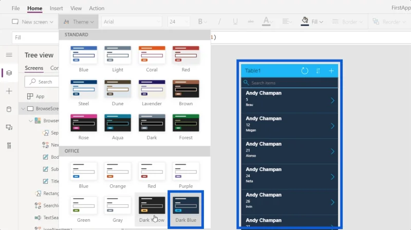The width and height of the screenshot is (411, 230).
Task: Open the Fill property selector
Action: (35, 37)
